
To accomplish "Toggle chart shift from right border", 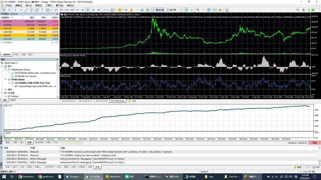I will [220, 10].
